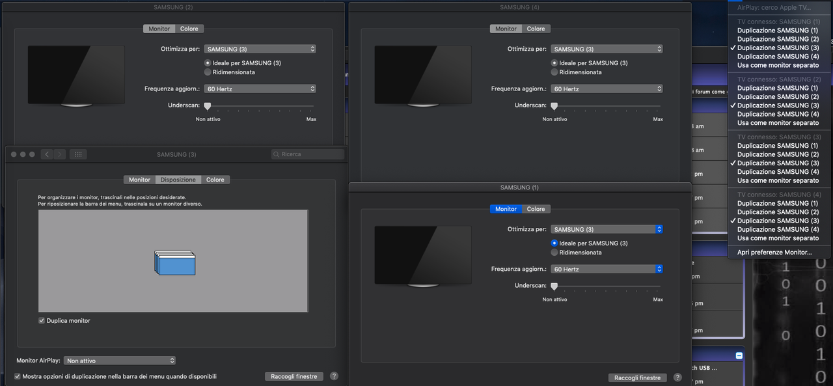Screen dimensions: 833x386
Task: Click the help icon in SAMSUNG (1) window
Action: click(x=677, y=378)
